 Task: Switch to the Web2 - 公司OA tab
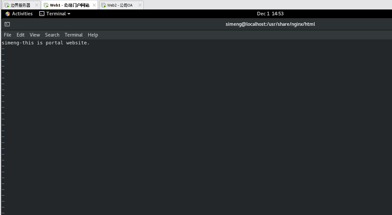tap(120, 5)
